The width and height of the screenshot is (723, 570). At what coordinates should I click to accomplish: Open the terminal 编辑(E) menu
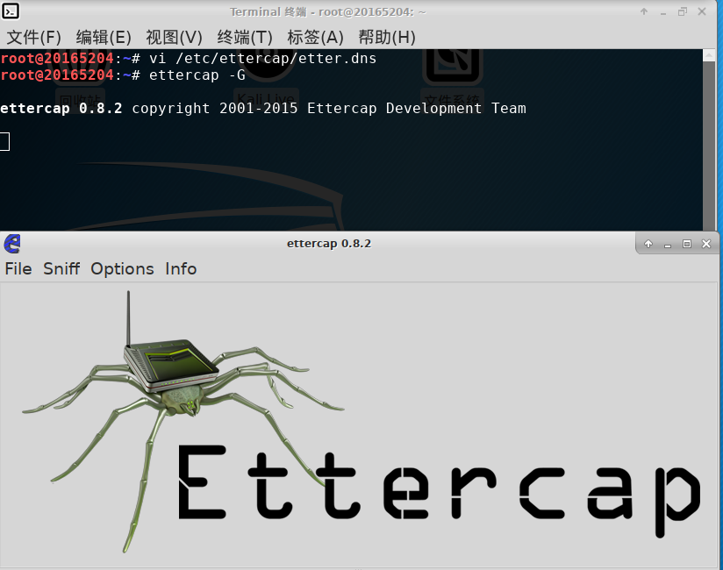(104, 38)
